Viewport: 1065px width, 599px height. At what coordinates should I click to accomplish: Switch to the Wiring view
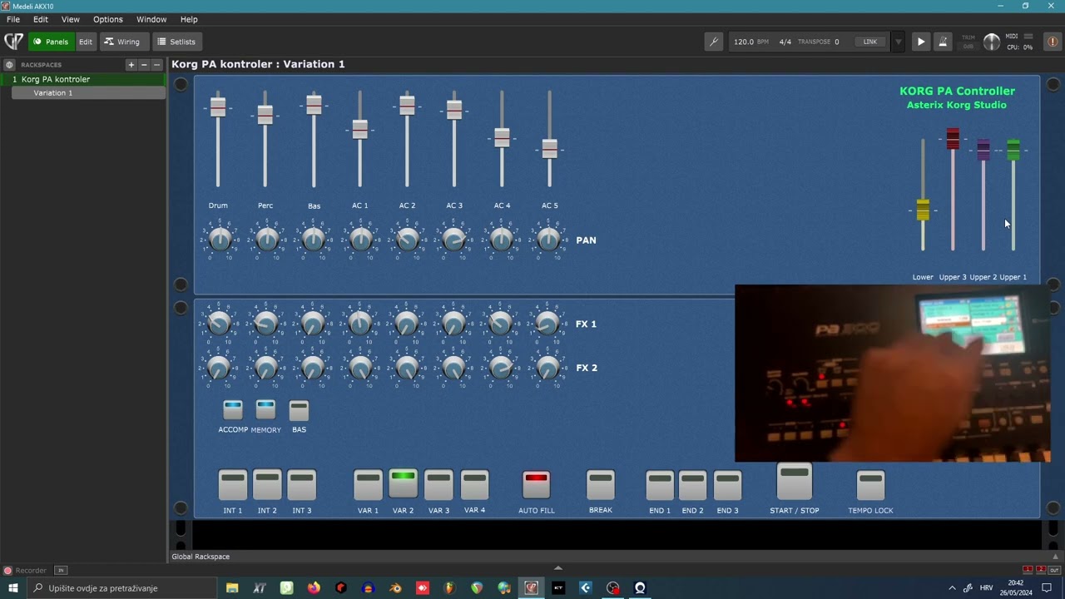pyautogui.click(x=122, y=42)
